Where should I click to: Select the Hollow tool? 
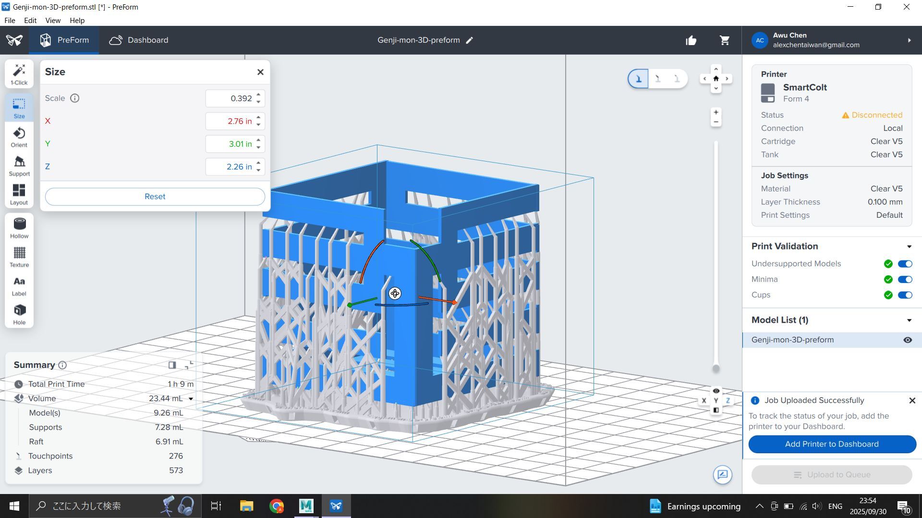pyautogui.click(x=19, y=228)
